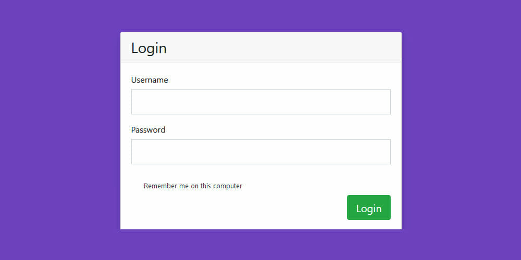521x260 pixels.
Task: Click right end of the Password box
Action: (386, 152)
